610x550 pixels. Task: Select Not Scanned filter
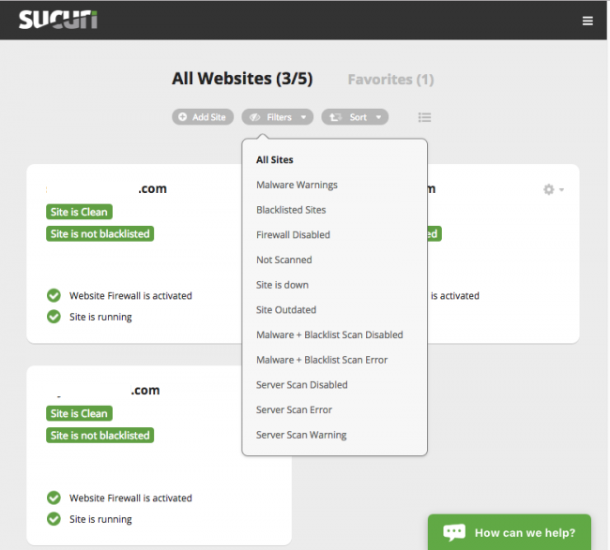284,260
